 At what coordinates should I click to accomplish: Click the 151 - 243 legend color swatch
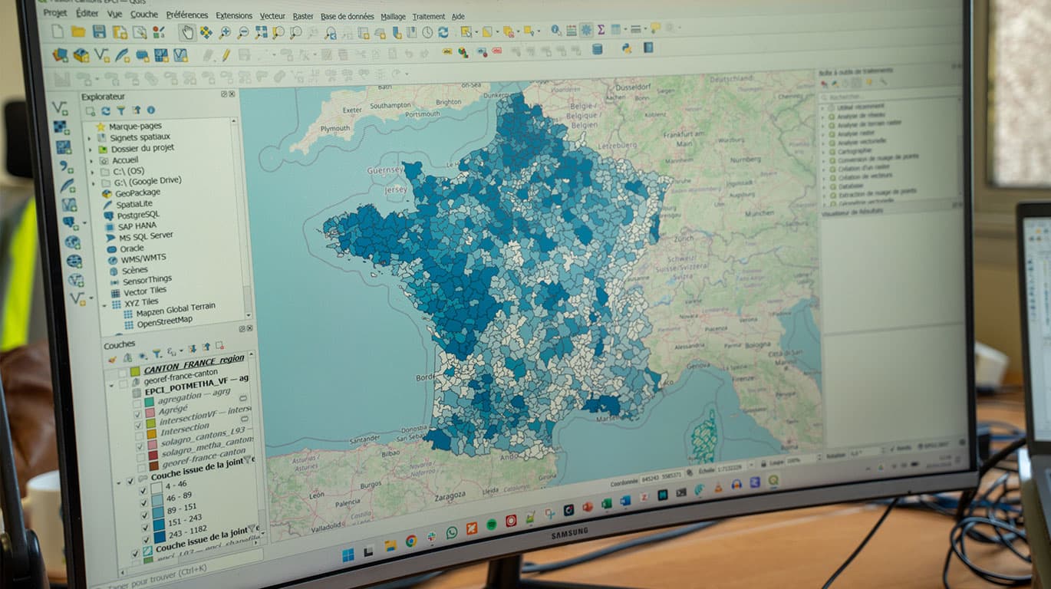point(159,526)
